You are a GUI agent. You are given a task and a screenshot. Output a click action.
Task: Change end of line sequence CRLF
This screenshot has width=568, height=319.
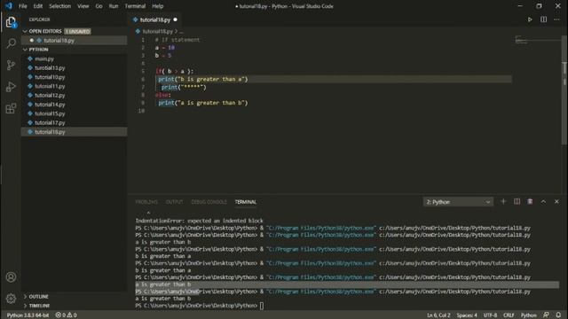click(509, 315)
